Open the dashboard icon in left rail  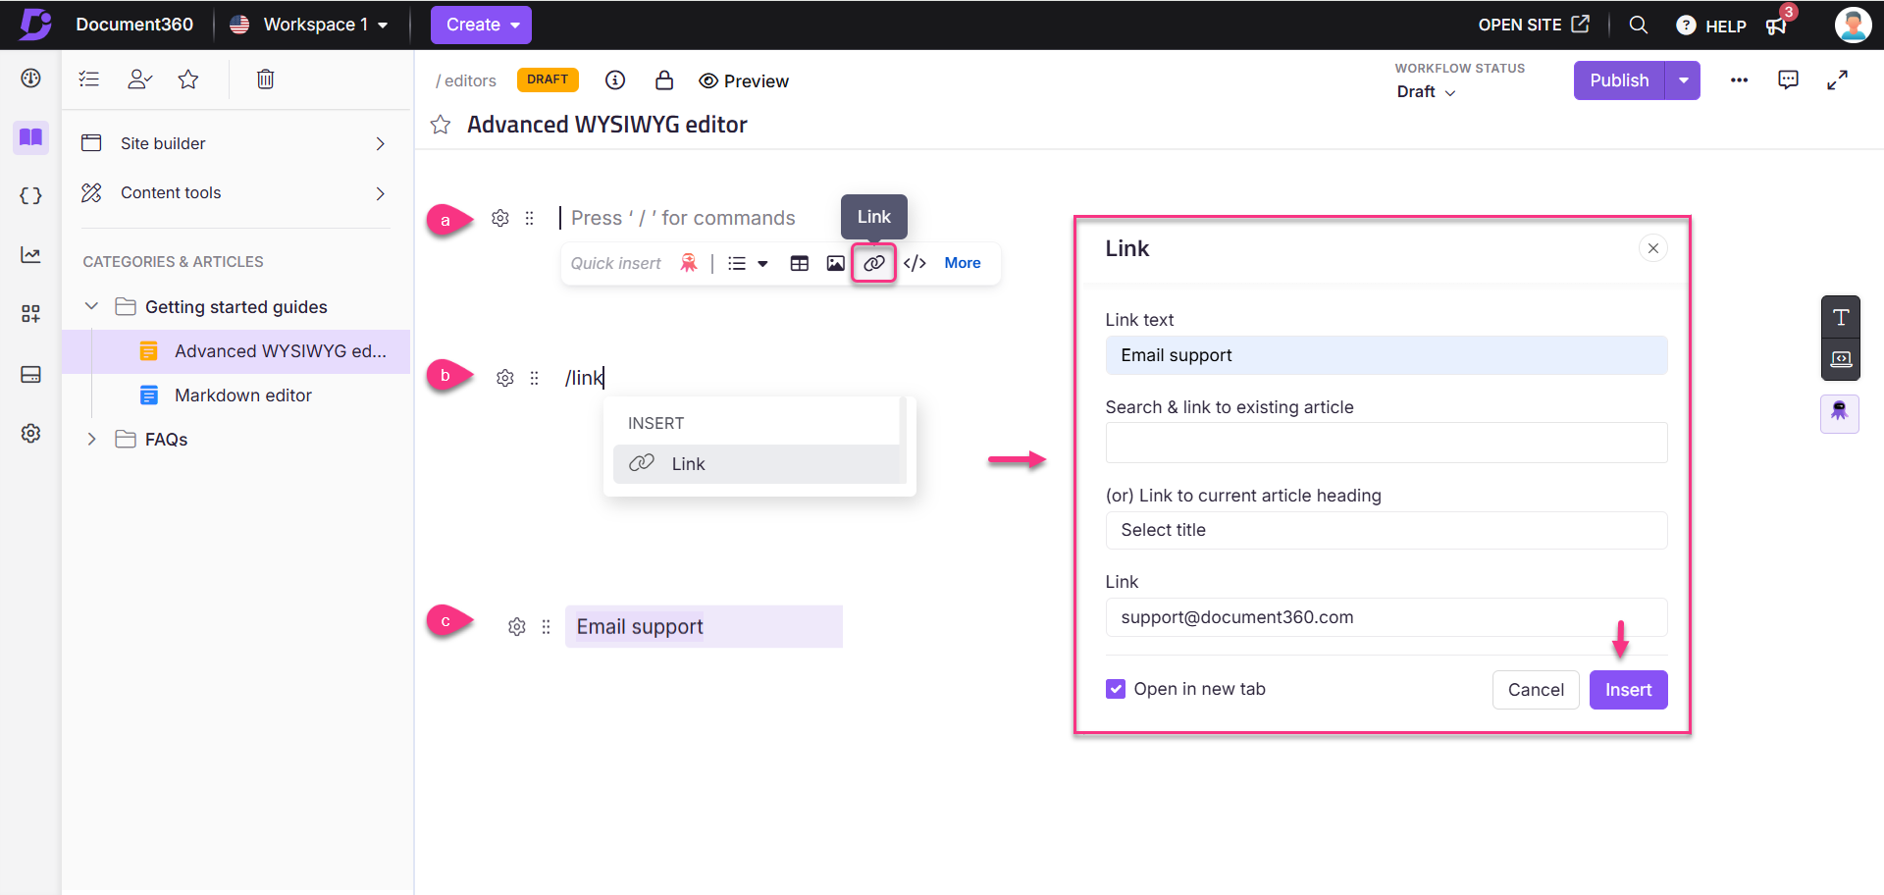[30, 79]
